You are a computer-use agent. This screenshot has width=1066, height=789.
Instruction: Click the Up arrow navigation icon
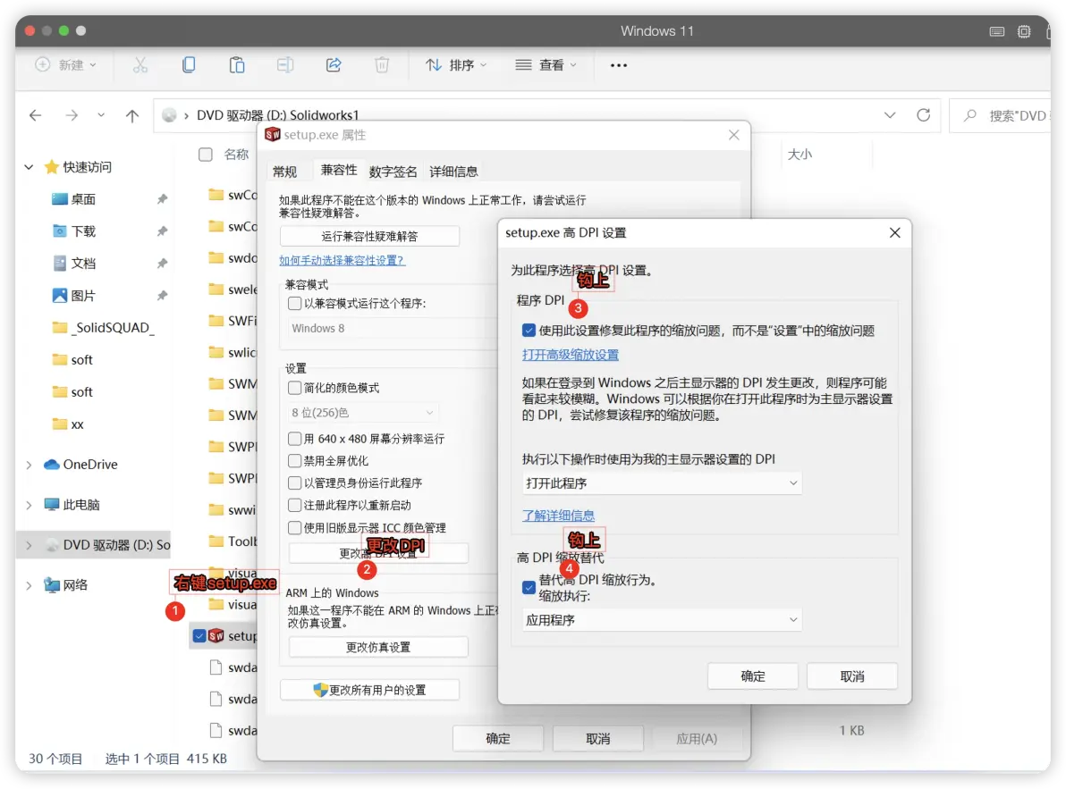131,115
